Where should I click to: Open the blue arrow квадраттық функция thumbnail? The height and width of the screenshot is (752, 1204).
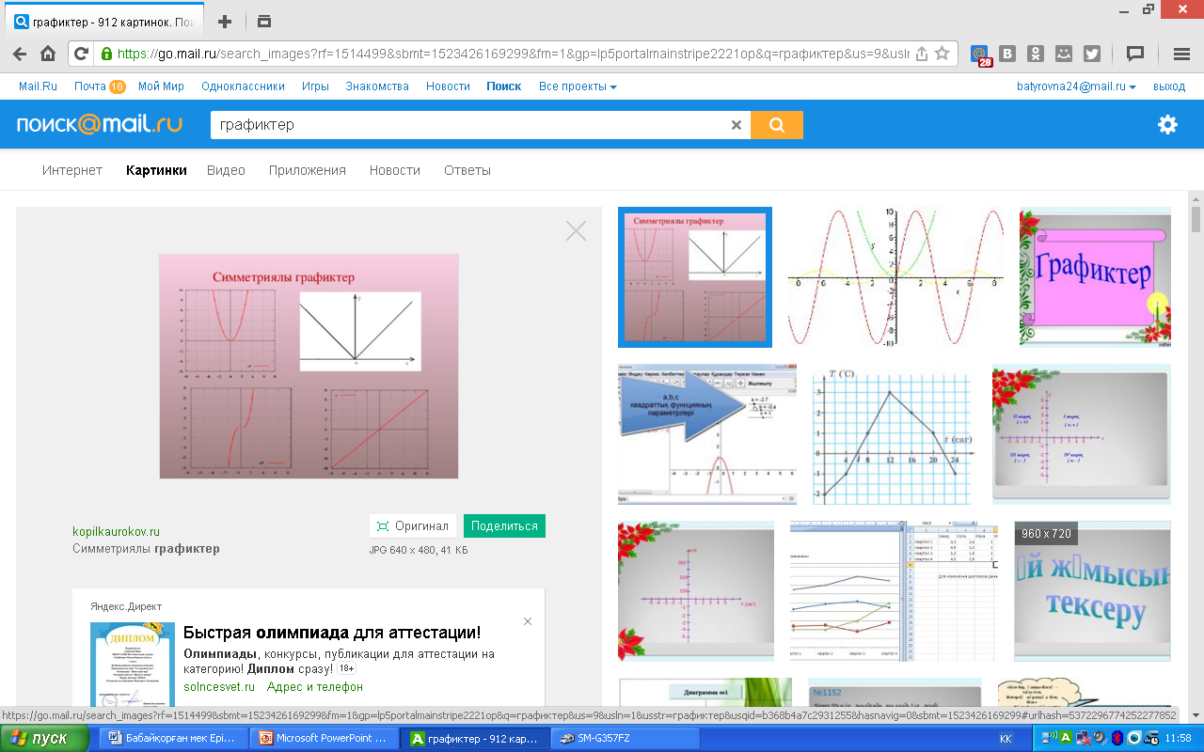pyautogui.click(x=707, y=434)
